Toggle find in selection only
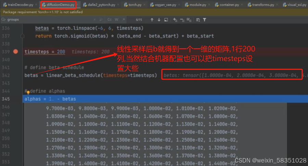 coord(198,20)
